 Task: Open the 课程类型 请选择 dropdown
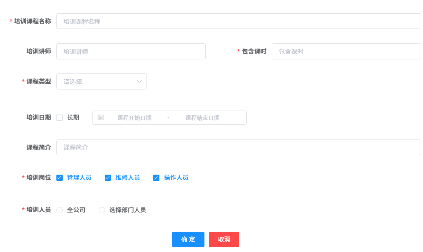(101, 82)
